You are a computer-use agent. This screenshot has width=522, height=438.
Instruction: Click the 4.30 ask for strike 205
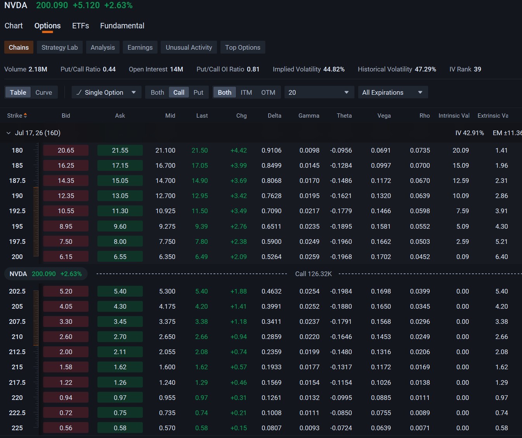(120, 306)
